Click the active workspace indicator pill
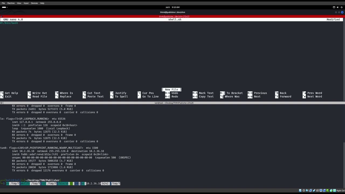Viewport: 345px width, 194px height. pyautogui.click(x=4, y=7)
